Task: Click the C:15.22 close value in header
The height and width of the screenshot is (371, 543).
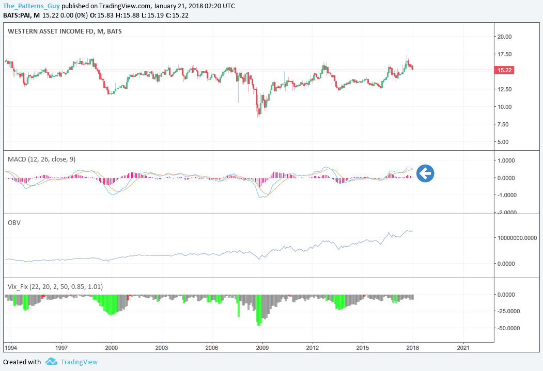Action: 177,15
